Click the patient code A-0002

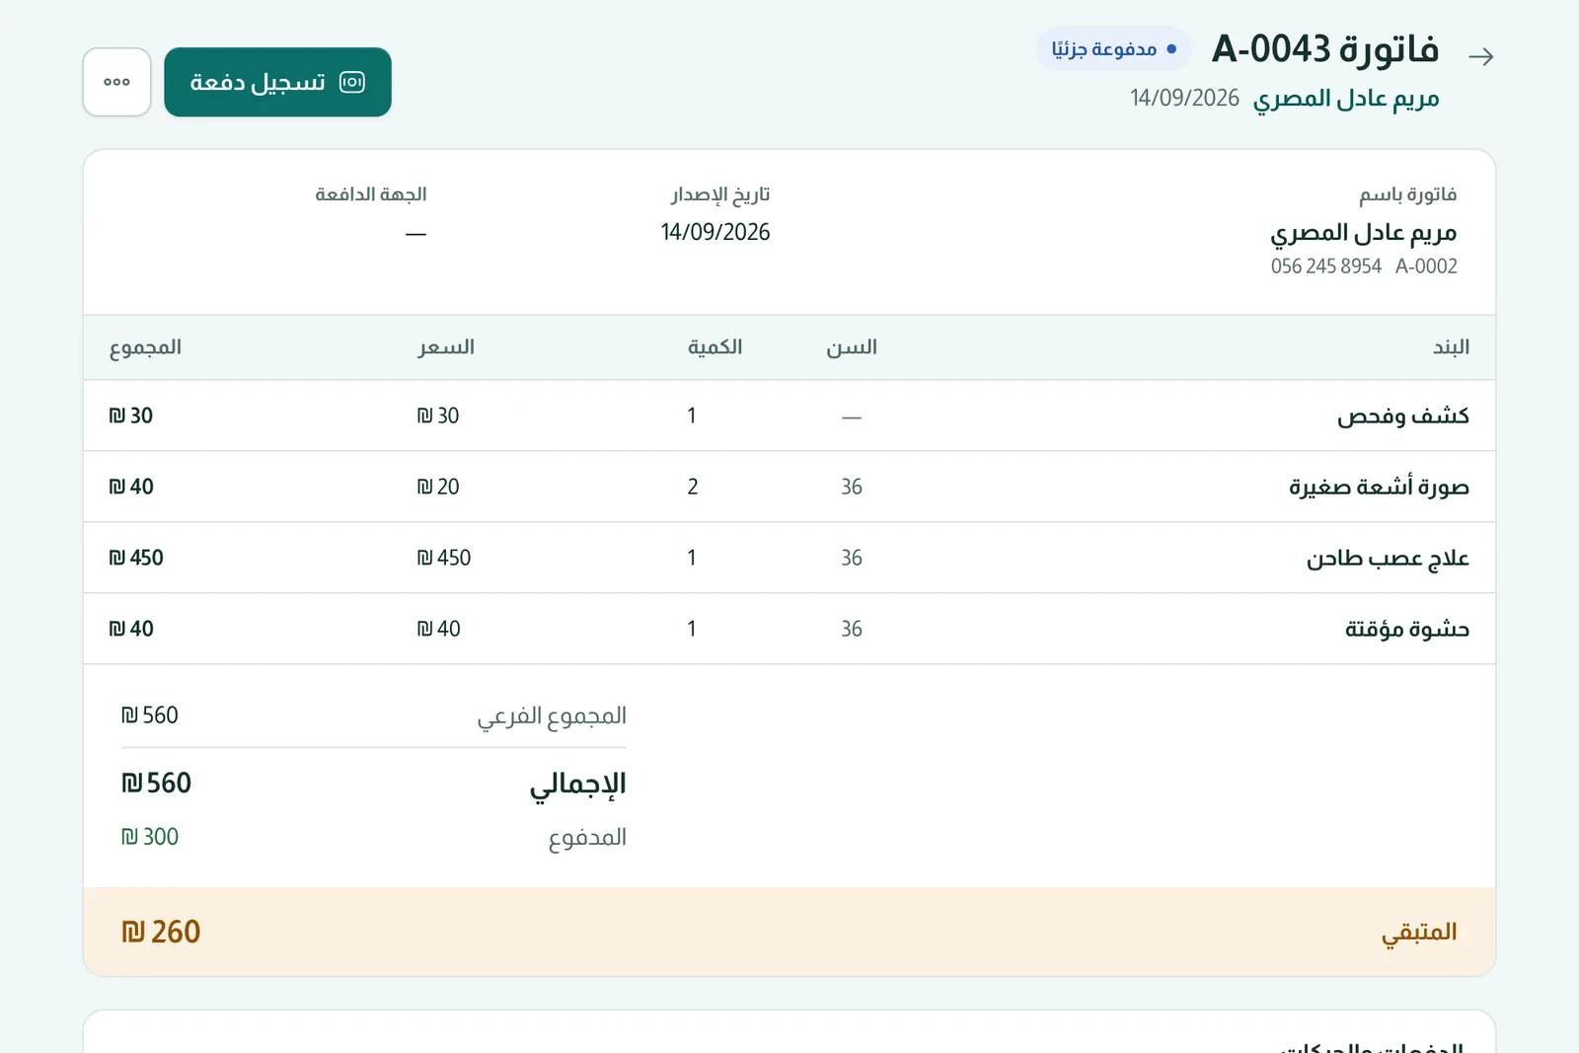(1426, 266)
